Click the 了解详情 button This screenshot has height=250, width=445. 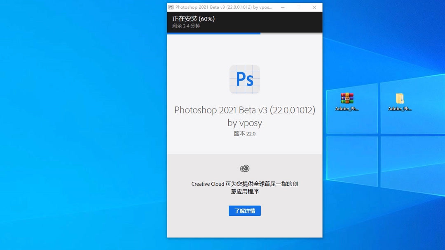coord(244,211)
